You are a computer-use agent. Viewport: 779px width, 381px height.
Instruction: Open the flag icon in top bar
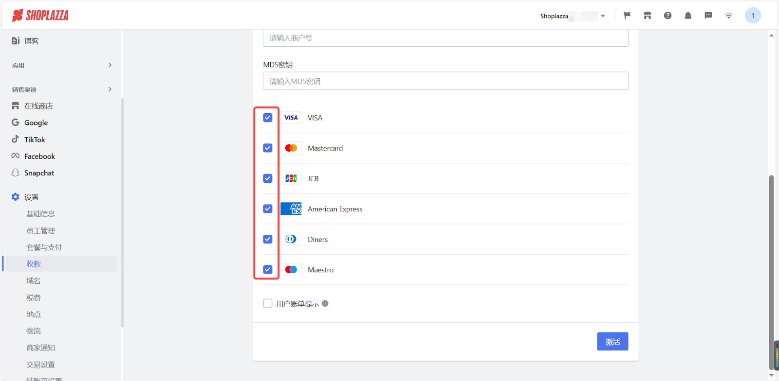(x=627, y=16)
